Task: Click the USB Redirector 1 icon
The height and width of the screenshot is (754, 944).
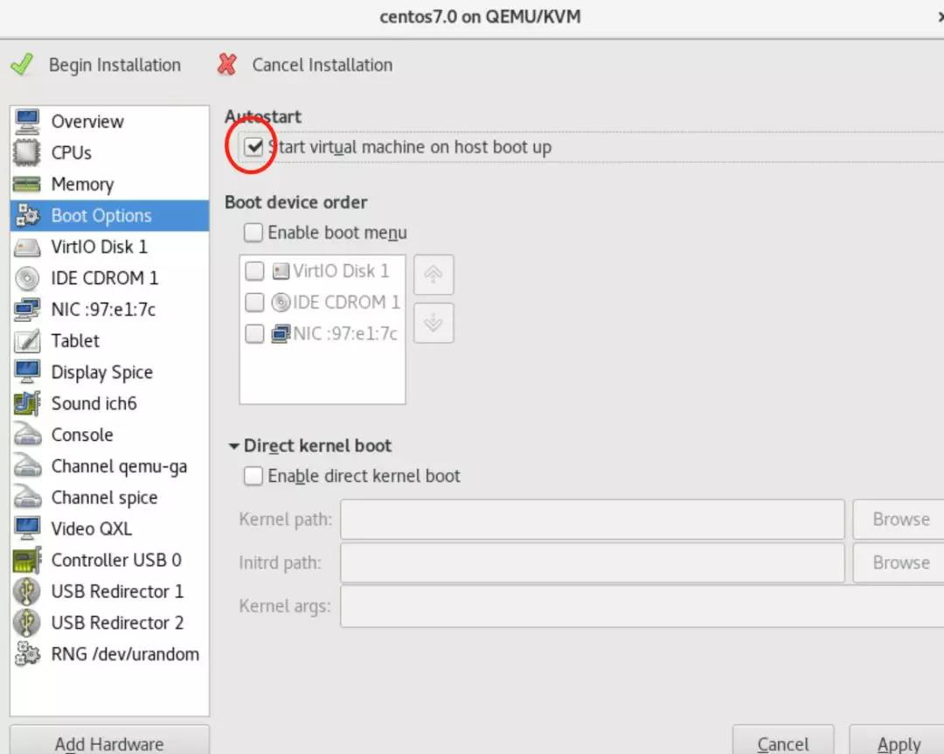Action: (27, 591)
